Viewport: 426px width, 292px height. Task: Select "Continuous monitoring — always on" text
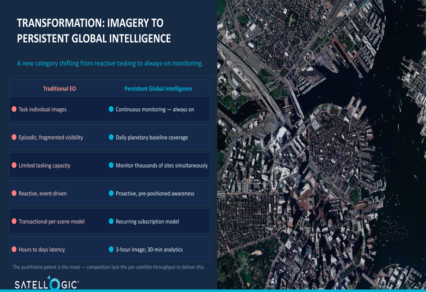(155, 109)
